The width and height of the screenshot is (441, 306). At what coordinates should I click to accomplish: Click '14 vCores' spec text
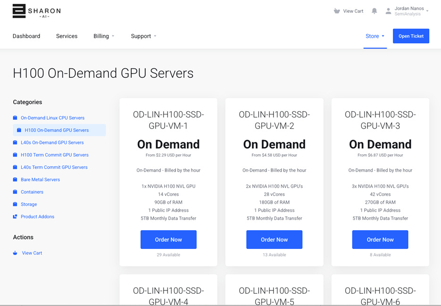pos(168,194)
